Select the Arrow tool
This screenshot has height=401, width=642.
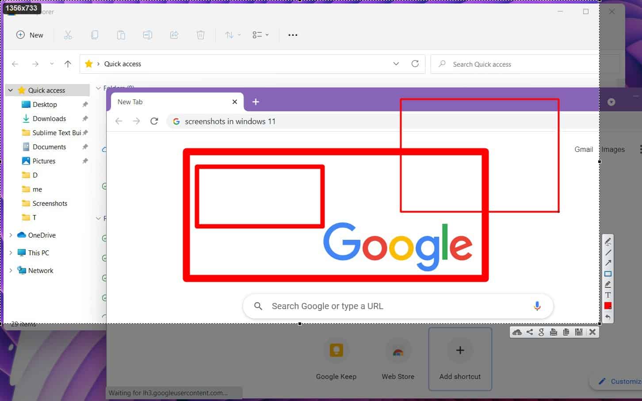pyautogui.click(x=608, y=263)
